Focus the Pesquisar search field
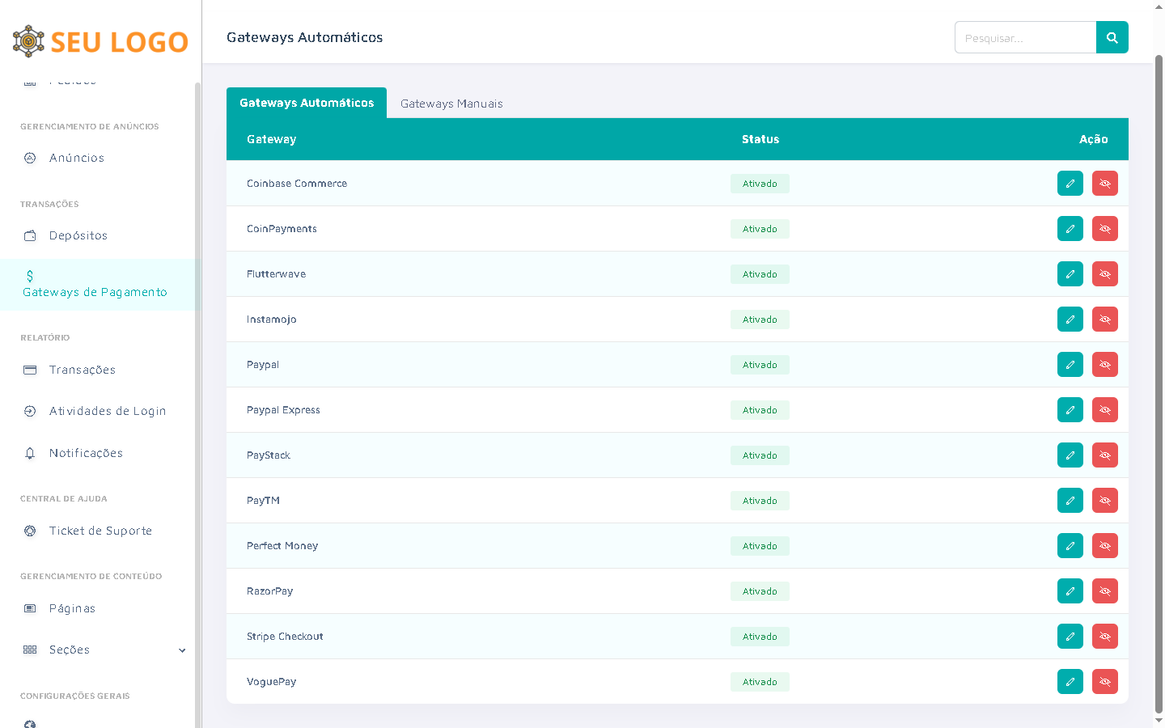The height and width of the screenshot is (728, 1165). pos(1025,38)
